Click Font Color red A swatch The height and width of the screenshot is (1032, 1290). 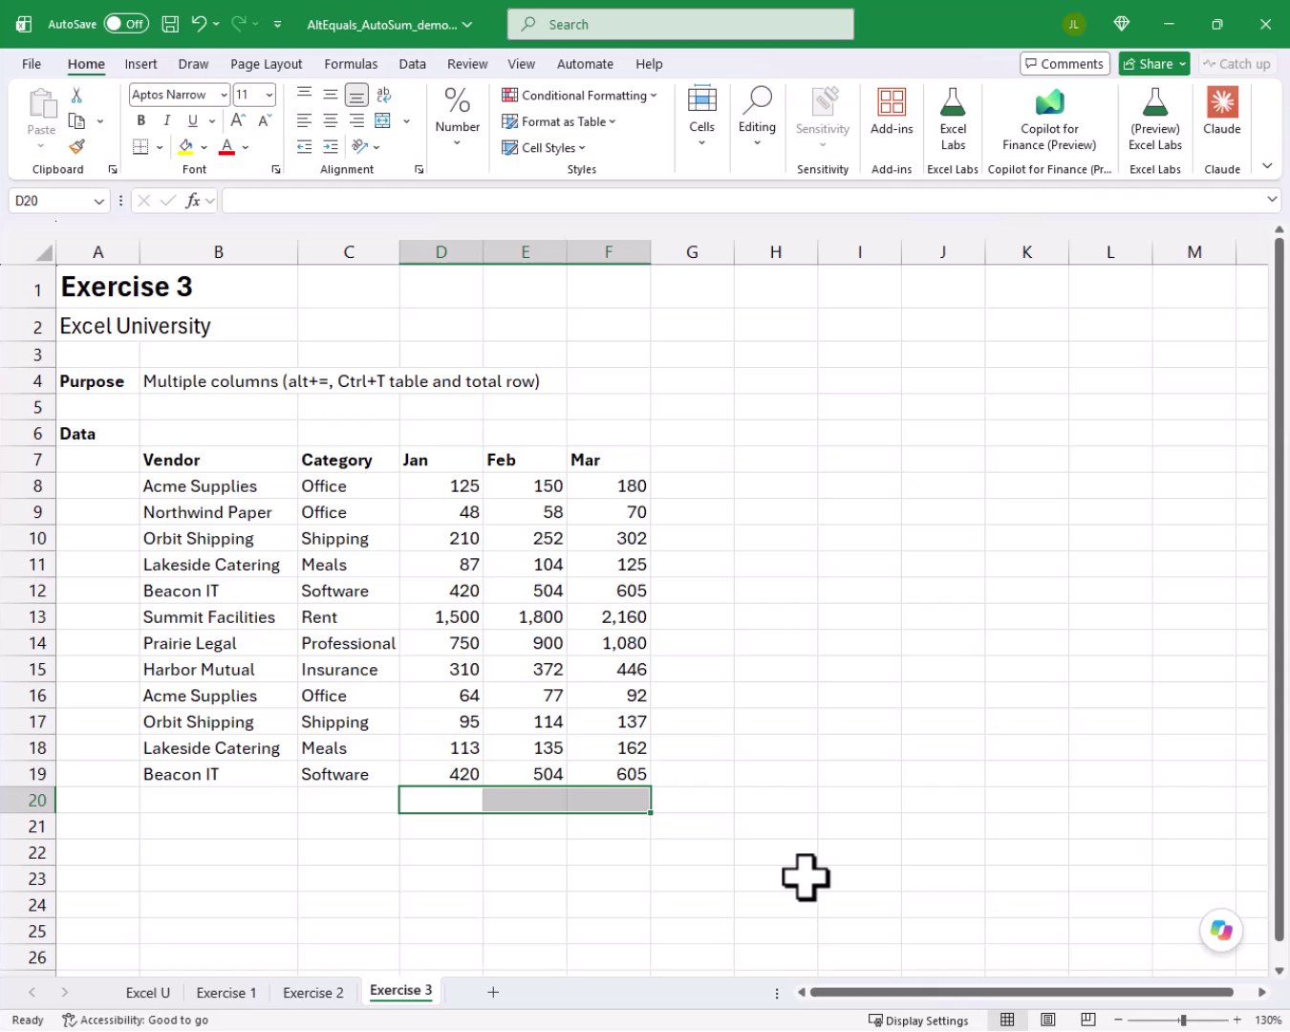point(226,147)
